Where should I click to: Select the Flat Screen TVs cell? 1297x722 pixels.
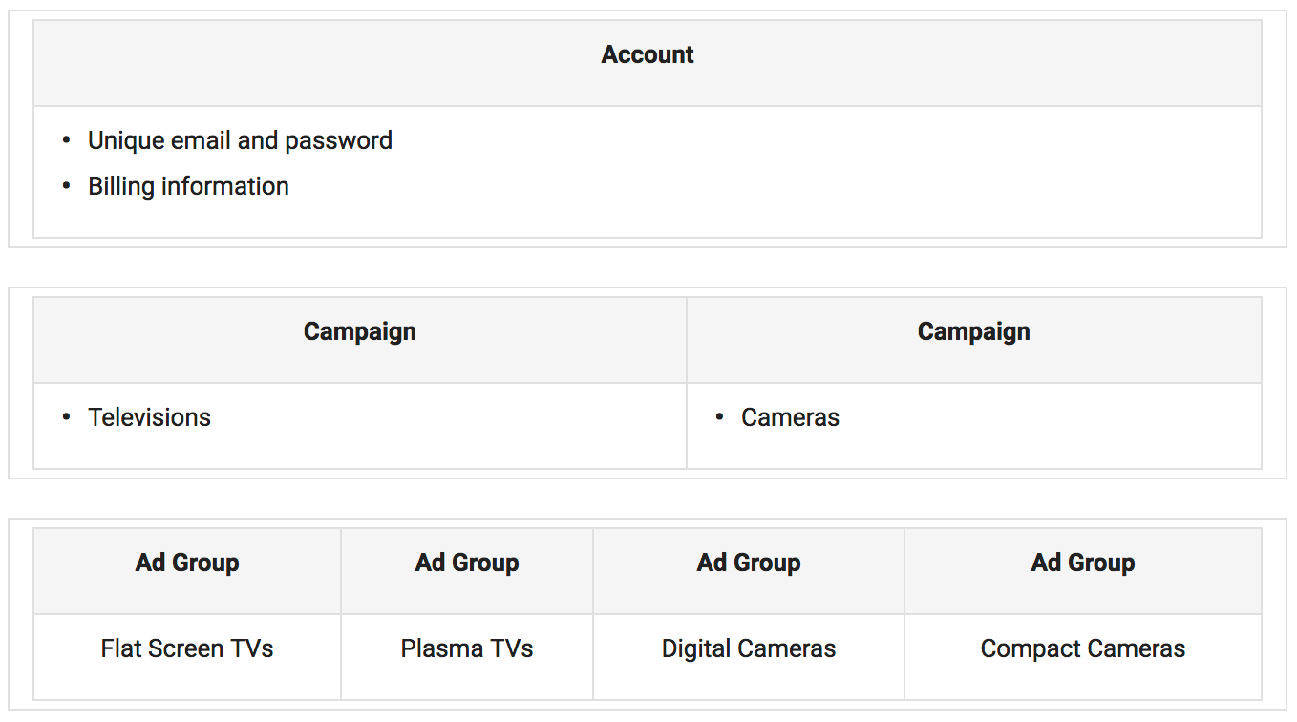(187, 649)
